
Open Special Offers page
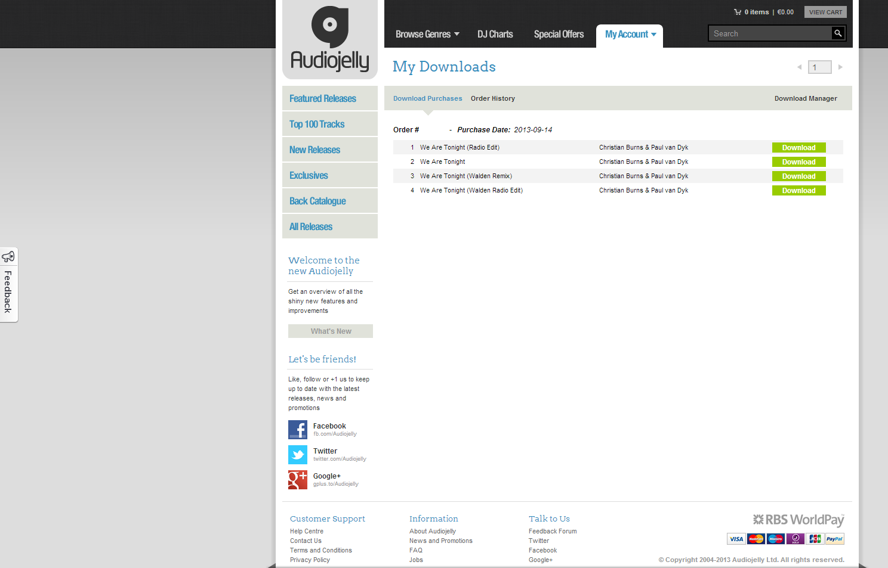pyautogui.click(x=559, y=35)
